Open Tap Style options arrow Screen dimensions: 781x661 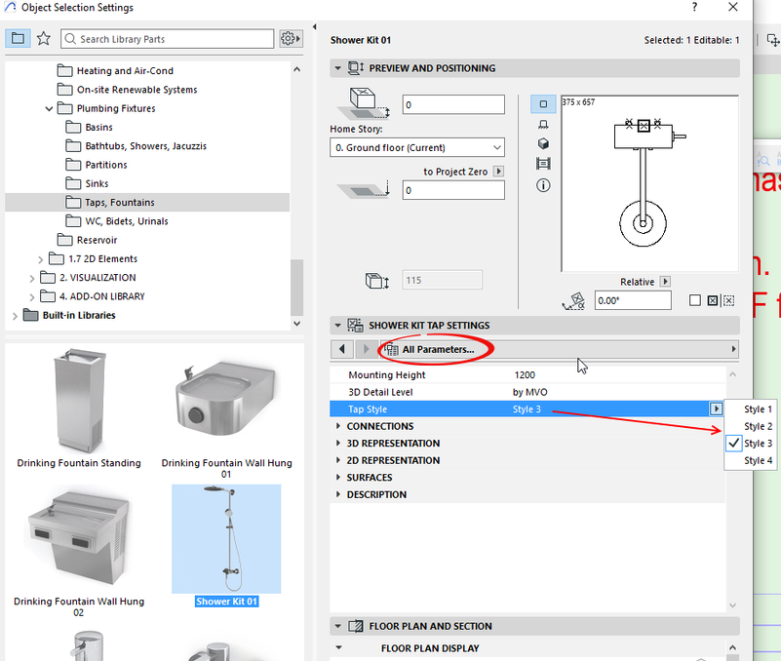[716, 408]
